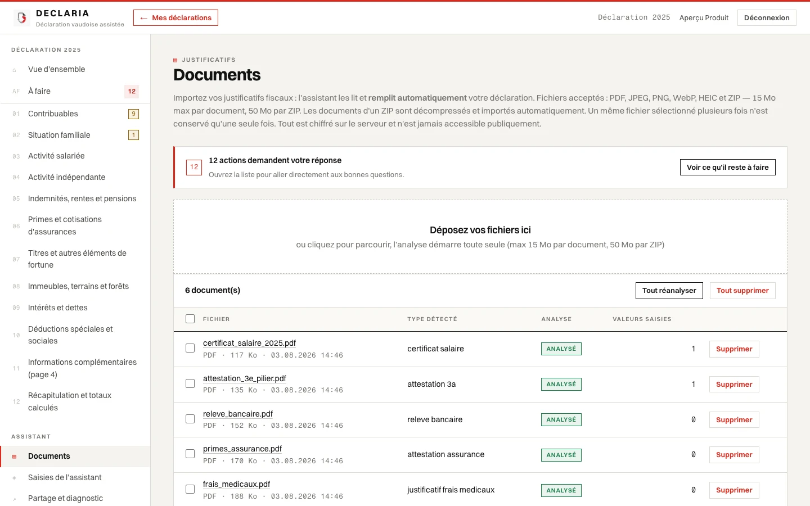This screenshot has height=506, width=810.
Task: Delete certificat_salaire_2025.pdf with Supprimer
Action: [734, 349]
